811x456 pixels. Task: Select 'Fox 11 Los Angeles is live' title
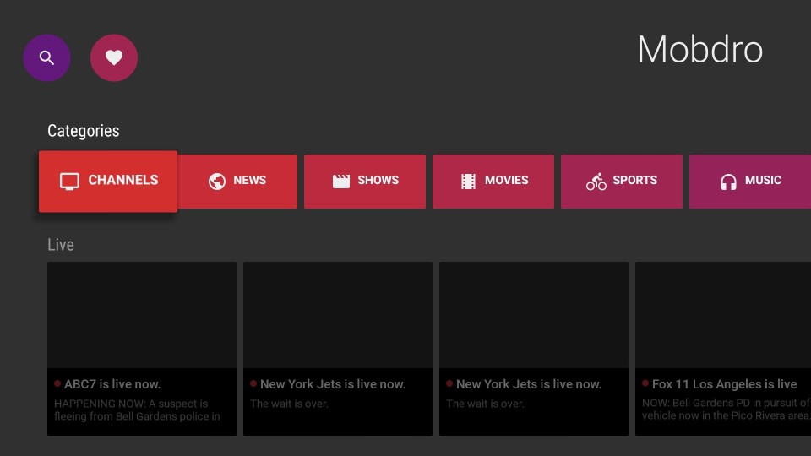(724, 384)
